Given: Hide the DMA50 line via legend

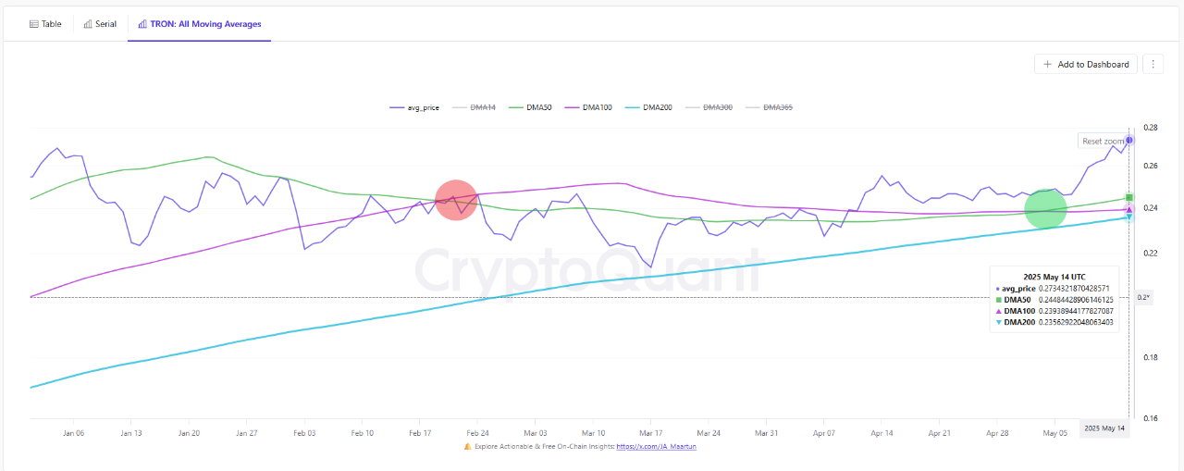Looking at the screenshot, I should 532,107.
